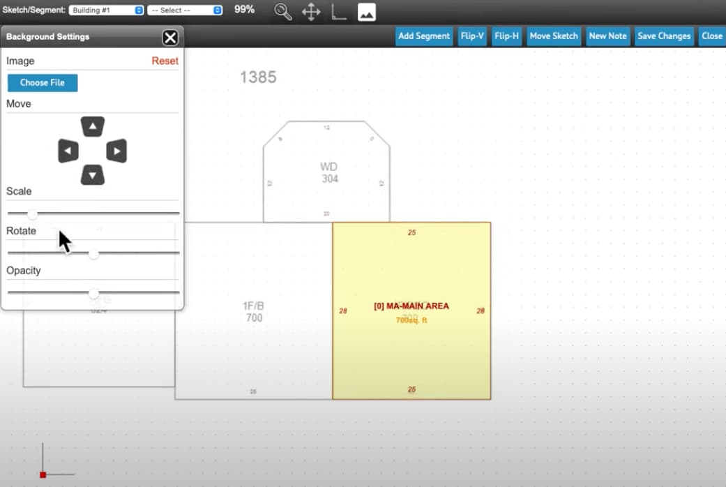Select the pan move arrows icon
726x487 pixels.
[311, 12]
